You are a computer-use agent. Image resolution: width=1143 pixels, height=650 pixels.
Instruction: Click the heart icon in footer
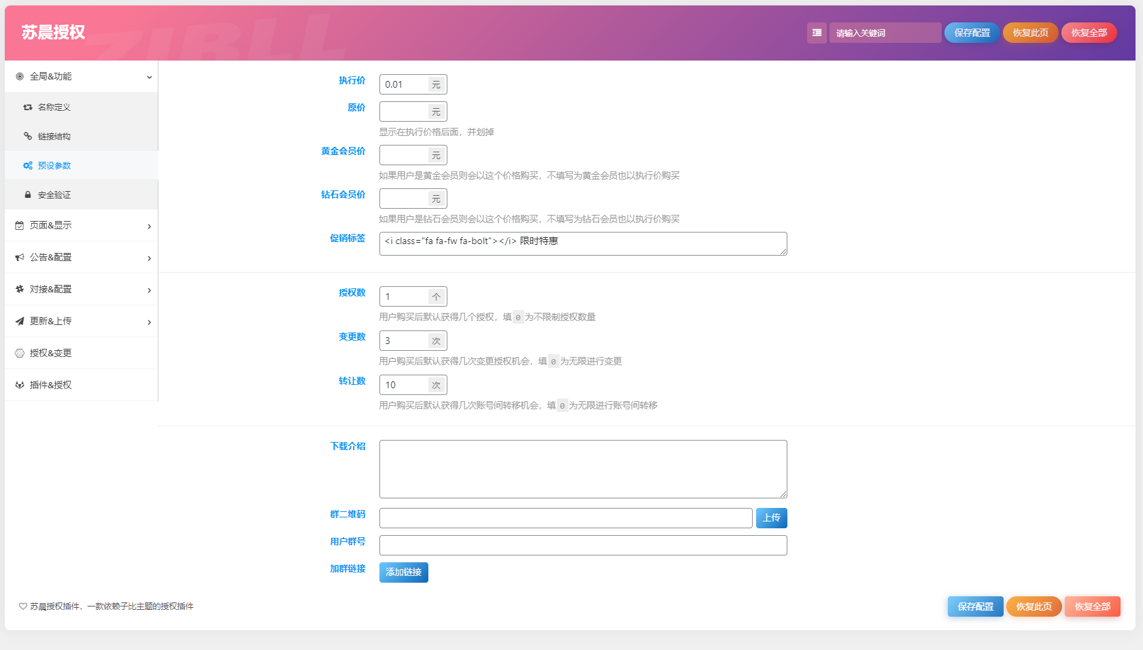pos(23,606)
